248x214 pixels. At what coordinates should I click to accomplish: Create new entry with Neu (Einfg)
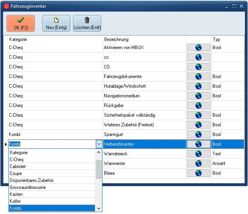[56, 23]
